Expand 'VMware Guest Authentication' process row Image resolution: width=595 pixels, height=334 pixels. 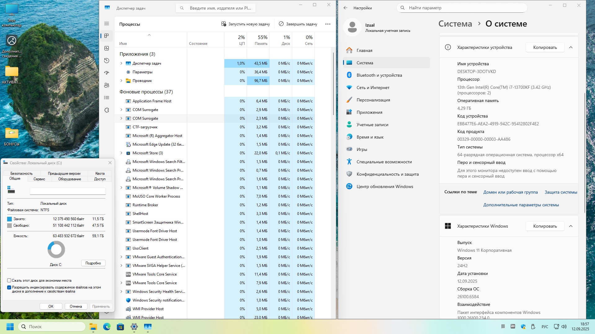click(x=121, y=257)
